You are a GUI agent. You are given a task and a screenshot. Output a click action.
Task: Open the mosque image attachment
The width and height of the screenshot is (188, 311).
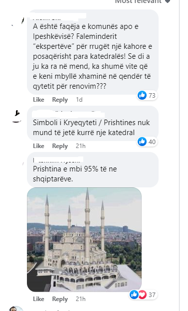pyautogui.click(x=84, y=240)
